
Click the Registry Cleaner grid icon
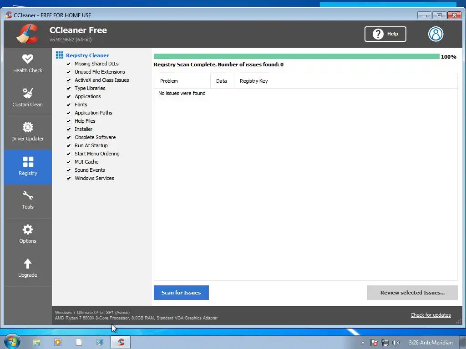[60, 55]
